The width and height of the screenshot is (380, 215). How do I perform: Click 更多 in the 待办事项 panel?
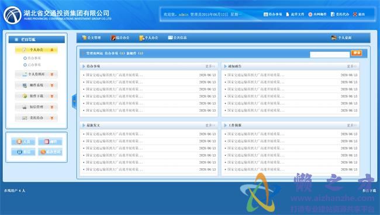210,67
